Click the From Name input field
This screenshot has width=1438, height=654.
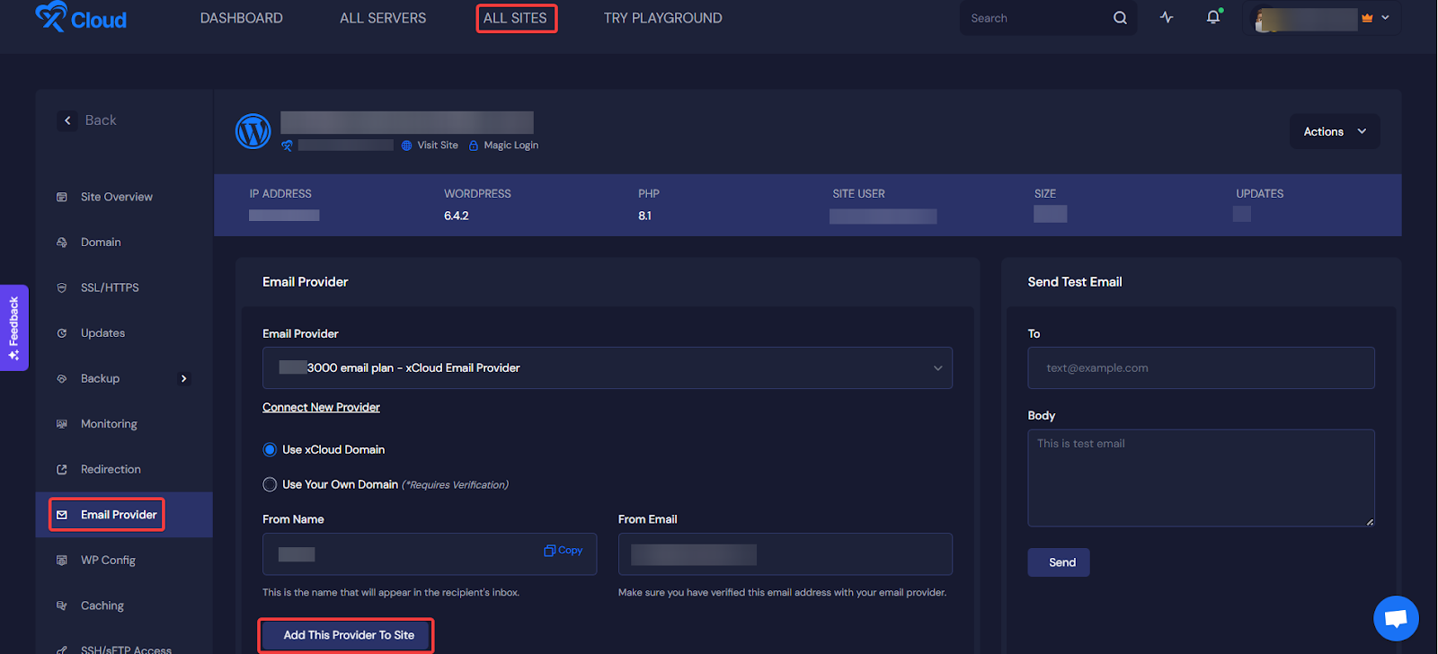(x=430, y=554)
